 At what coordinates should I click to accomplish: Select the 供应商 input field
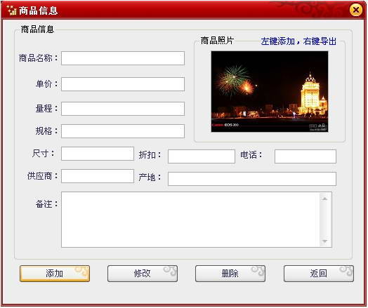(x=98, y=176)
